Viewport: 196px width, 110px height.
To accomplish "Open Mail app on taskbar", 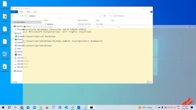I will tap(35, 107).
